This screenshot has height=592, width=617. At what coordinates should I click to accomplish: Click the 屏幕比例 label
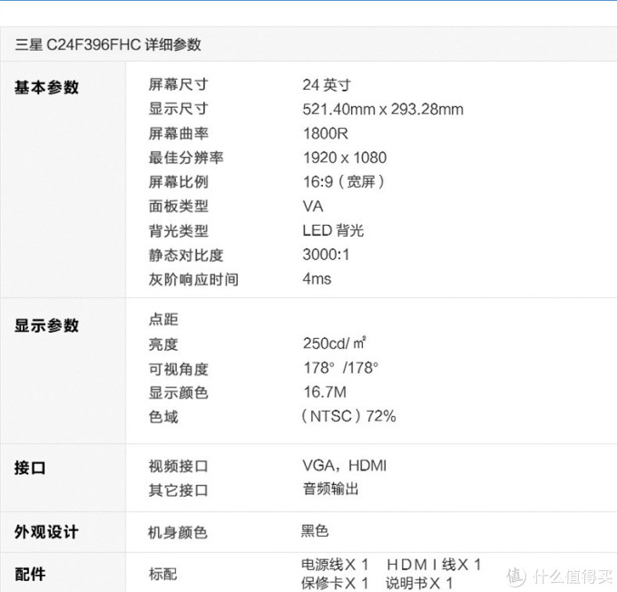tap(178, 182)
